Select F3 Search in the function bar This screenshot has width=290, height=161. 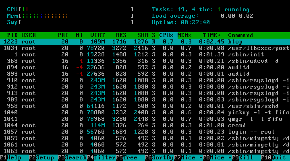[x=72, y=158]
